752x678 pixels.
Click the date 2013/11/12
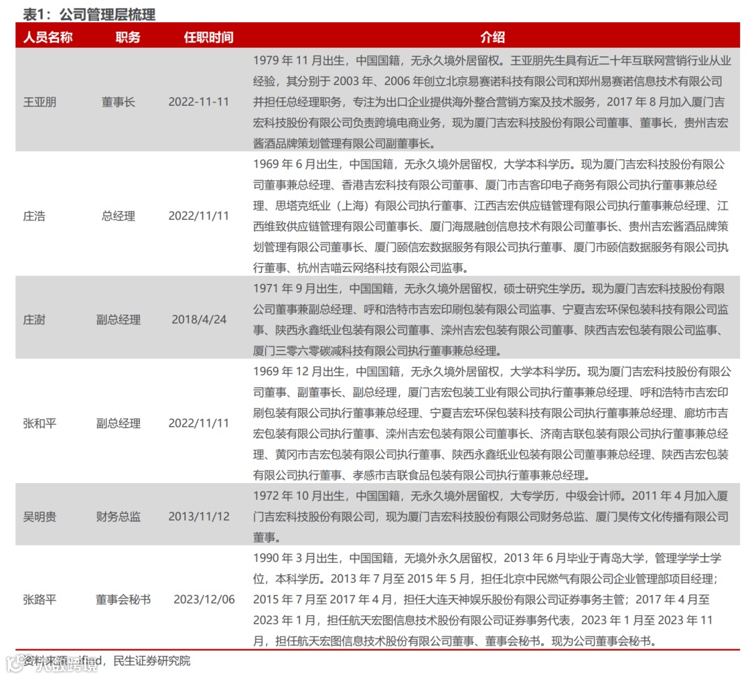[x=199, y=516]
